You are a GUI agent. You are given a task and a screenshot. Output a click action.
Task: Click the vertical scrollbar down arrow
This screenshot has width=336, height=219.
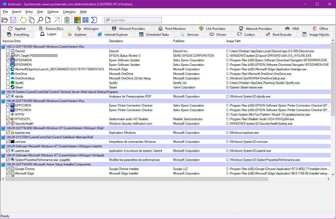coord(333,174)
